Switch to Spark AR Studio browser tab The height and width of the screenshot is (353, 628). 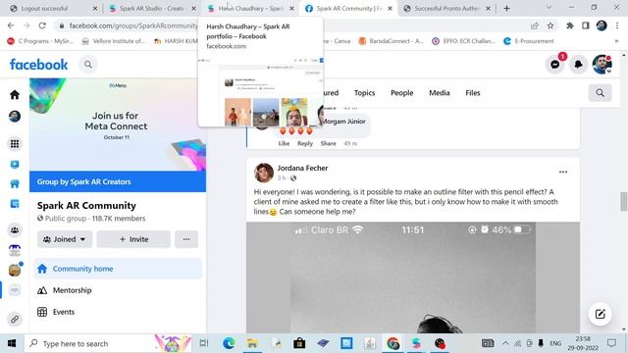[x=151, y=8]
